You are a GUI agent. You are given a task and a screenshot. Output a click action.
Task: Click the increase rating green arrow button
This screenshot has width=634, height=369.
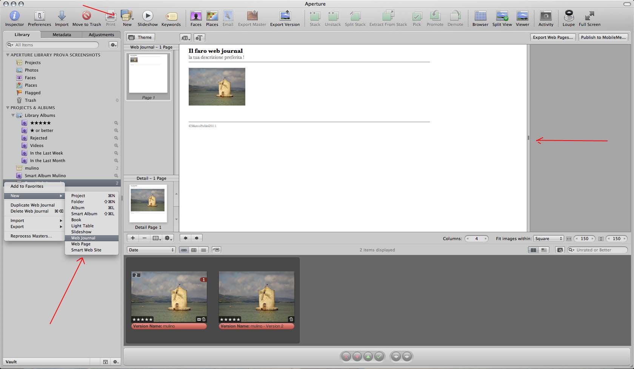(368, 357)
